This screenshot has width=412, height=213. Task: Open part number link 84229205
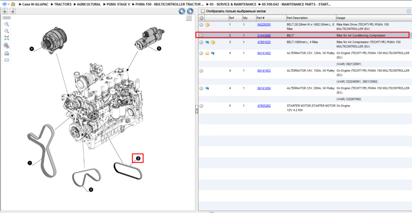264,24
